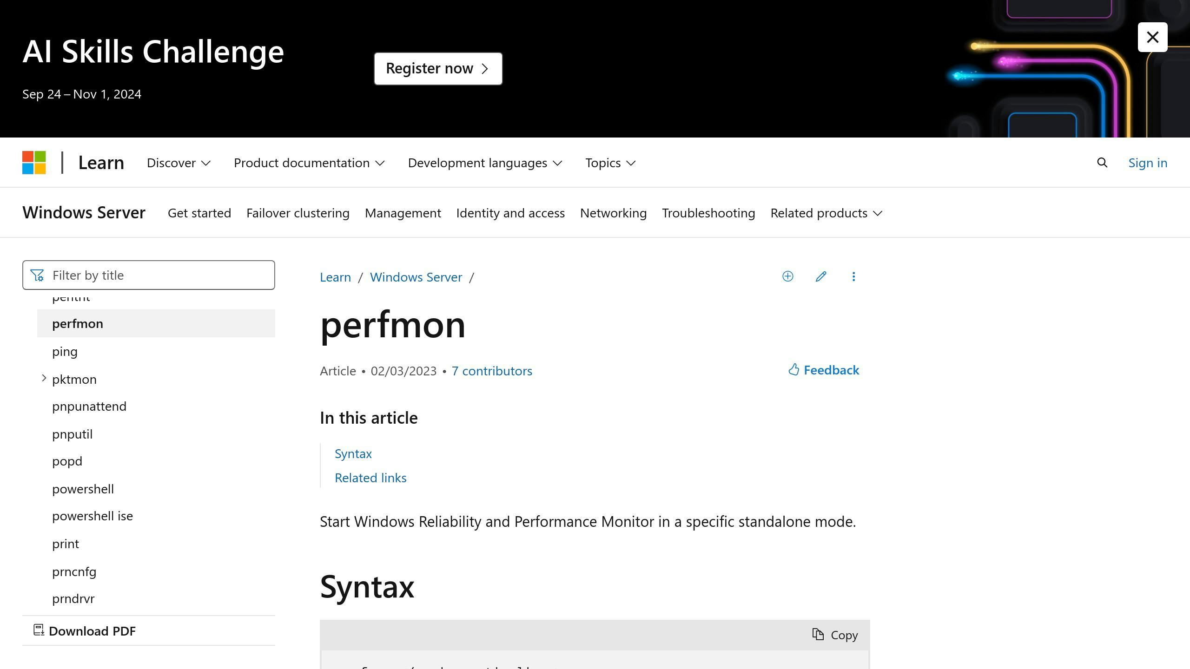The image size is (1190, 669).
Task: Open the Management section
Action: point(403,213)
